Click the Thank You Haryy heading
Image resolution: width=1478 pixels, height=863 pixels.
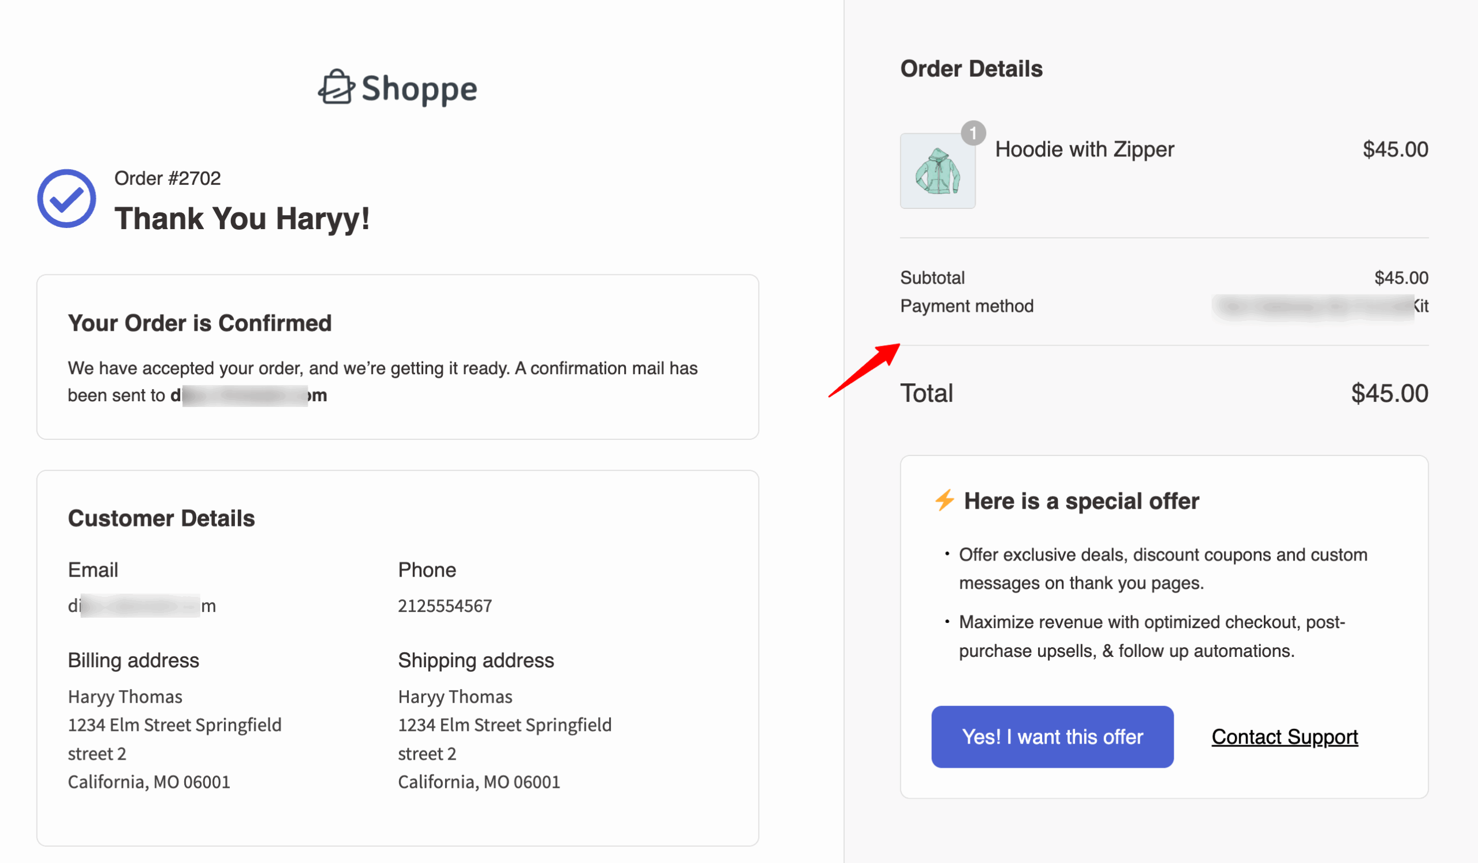pyautogui.click(x=242, y=219)
